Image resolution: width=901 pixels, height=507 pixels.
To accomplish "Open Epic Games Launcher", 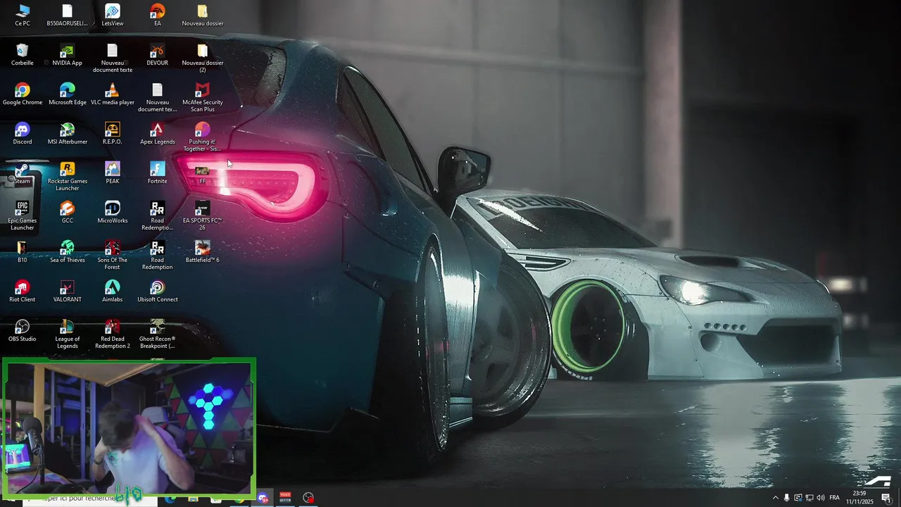I will pyautogui.click(x=23, y=216).
